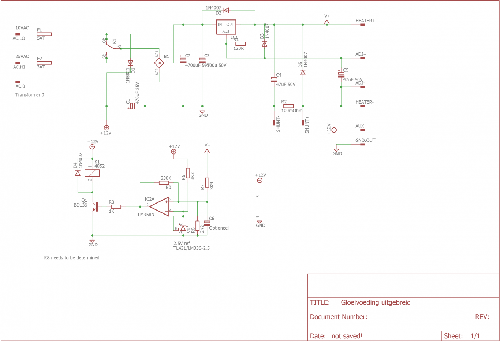Screen dimensions: 500x342
Task: Click the D1 1N5821 diode
Action: pyautogui.click(x=130, y=63)
